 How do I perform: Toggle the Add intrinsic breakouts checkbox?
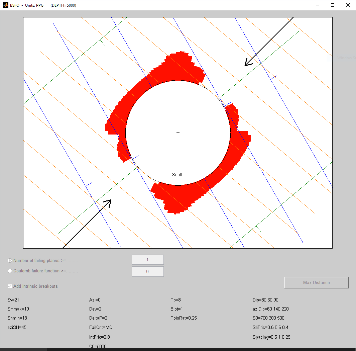[10, 286]
